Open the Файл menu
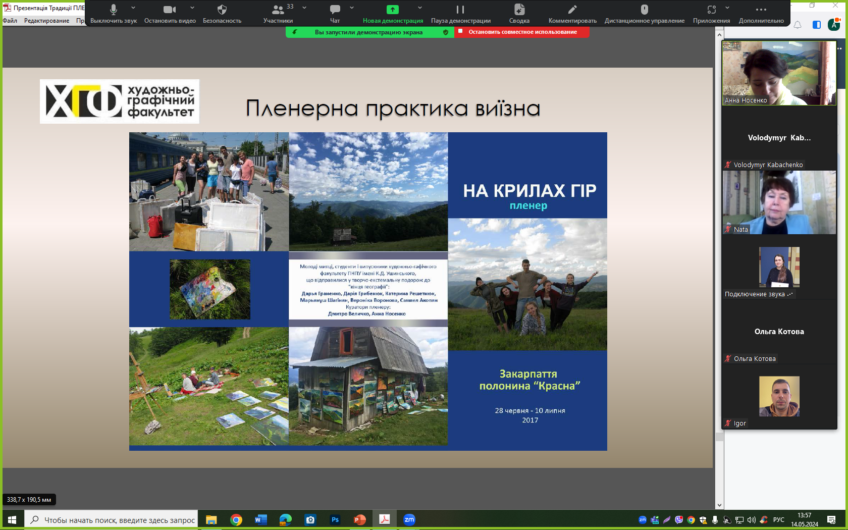Viewport: 848px width, 530px height. pos(10,21)
